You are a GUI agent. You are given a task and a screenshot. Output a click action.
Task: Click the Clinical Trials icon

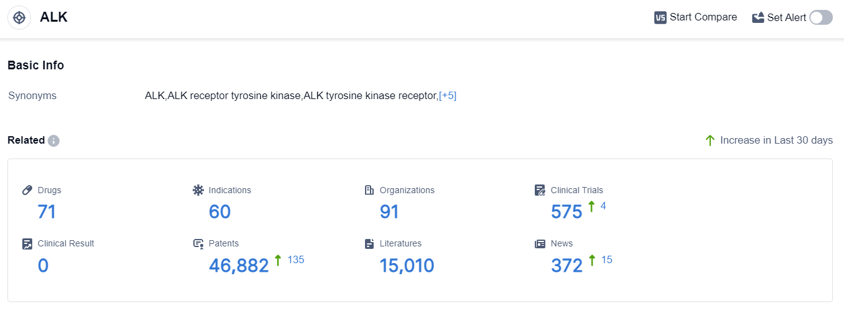(x=540, y=190)
